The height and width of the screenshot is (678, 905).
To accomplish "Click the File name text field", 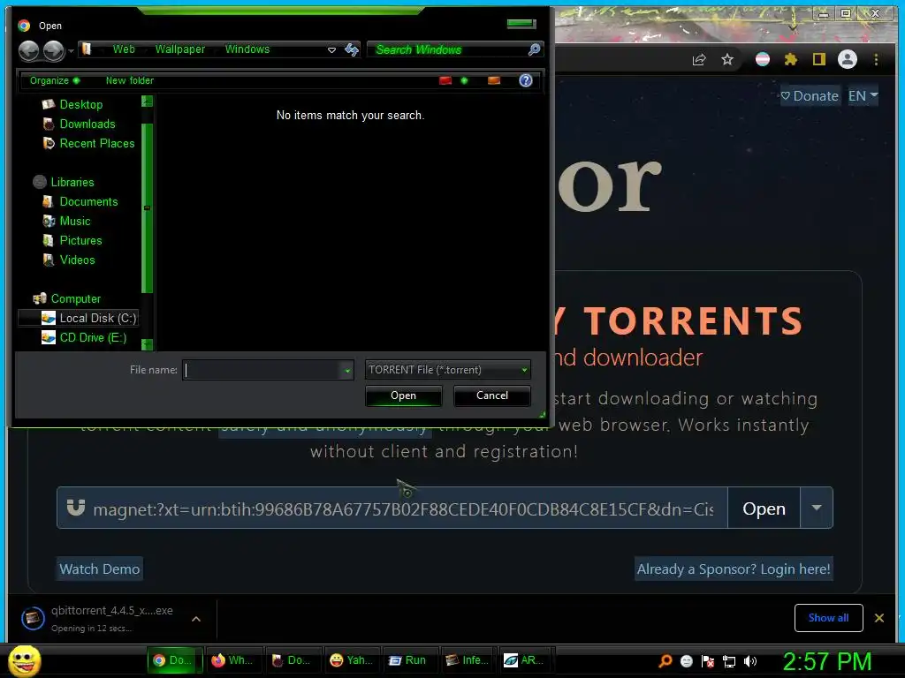I will coord(262,370).
